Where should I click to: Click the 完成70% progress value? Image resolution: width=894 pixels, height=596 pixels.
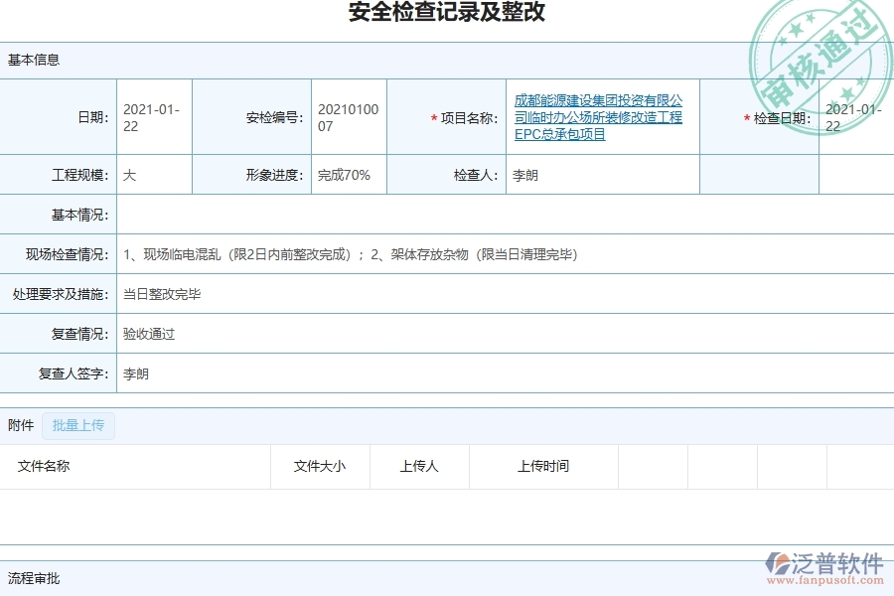pyautogui.click(x=344, y=174)
